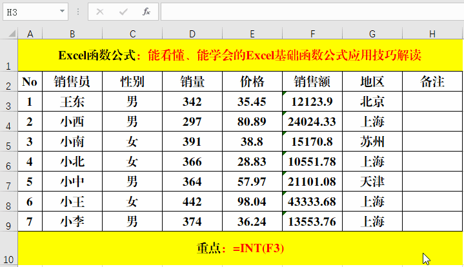Open the Name Box dropdown arrow

pyautogui.click(x=62, y=12)
